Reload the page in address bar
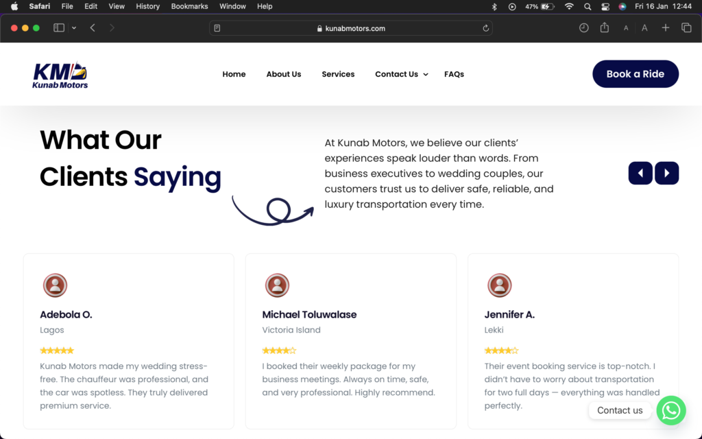The image size is (702, 439). [486, 28]
